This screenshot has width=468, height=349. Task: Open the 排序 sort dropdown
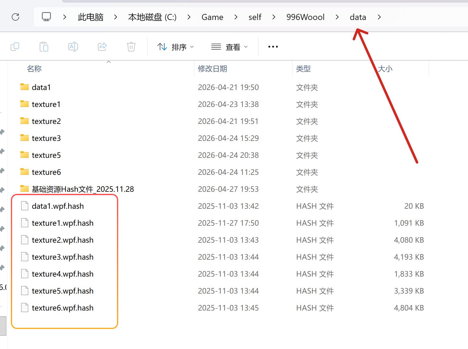click(x=175, y=47)
